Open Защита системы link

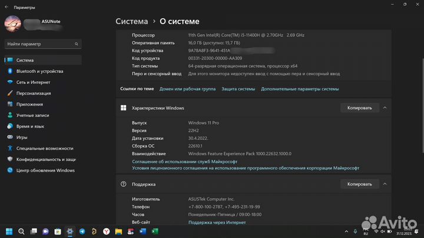tap(238, 89)
